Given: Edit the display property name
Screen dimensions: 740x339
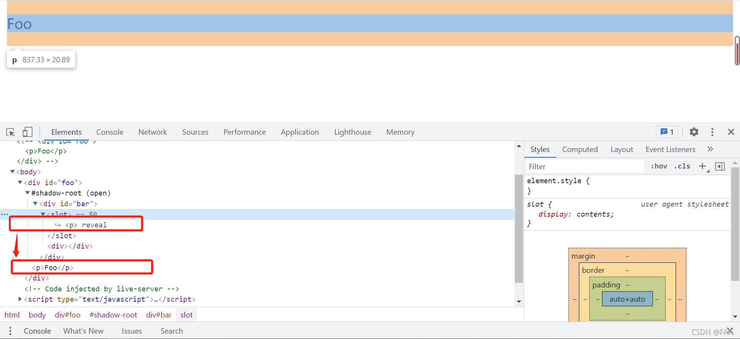Looking at the screenshot, I should pos(553,214).
